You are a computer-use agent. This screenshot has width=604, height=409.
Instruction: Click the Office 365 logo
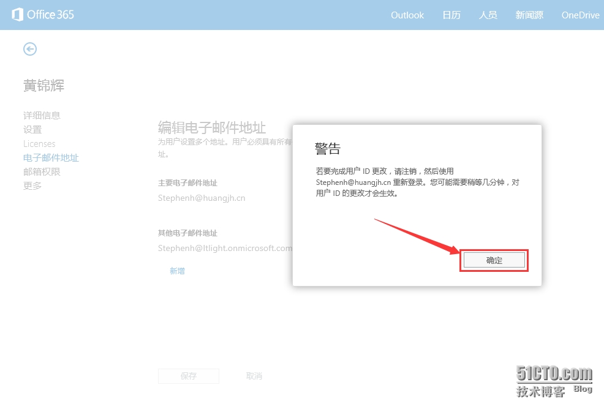coord(43,15)
